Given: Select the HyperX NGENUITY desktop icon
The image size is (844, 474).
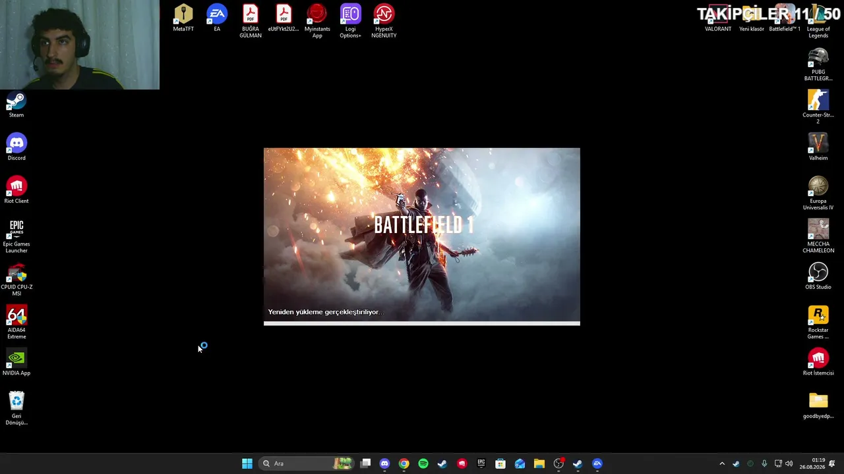Looking at the screenshot, I should click(384, 22).
